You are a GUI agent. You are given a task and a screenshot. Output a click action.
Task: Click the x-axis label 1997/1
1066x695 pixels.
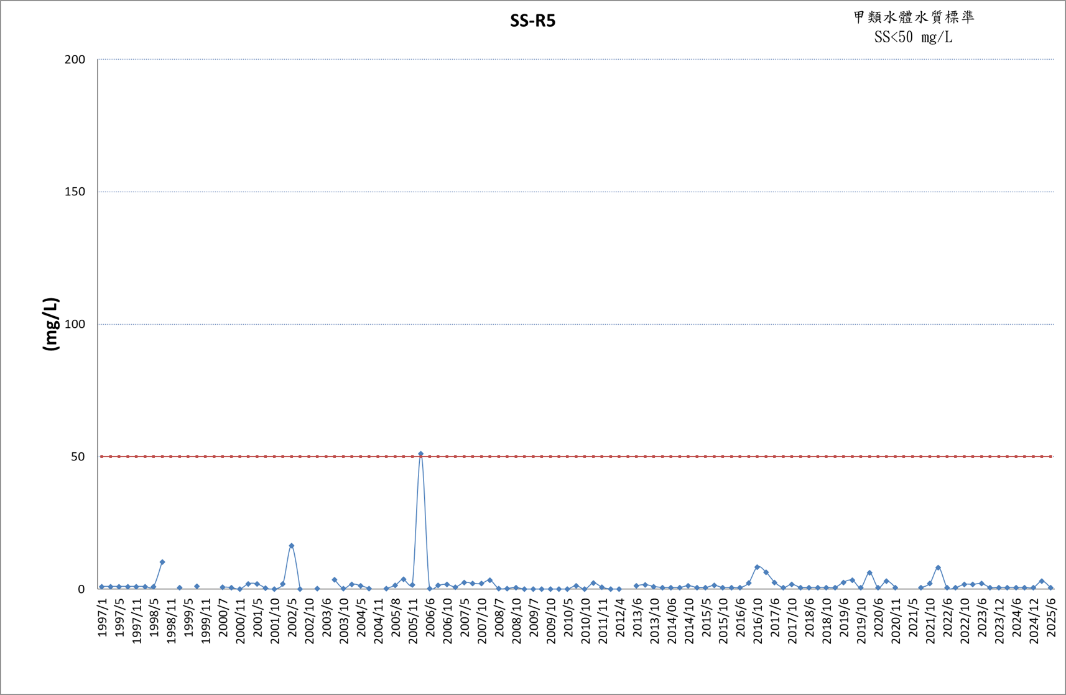tap(103, 618)
